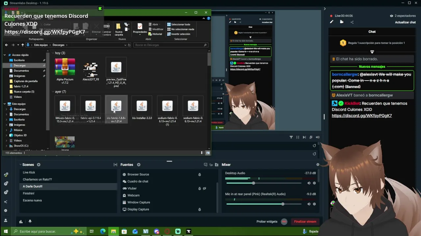Click the Probar widgets button
This screenshot has width=421, height=236.
click(x=267, y=222)
